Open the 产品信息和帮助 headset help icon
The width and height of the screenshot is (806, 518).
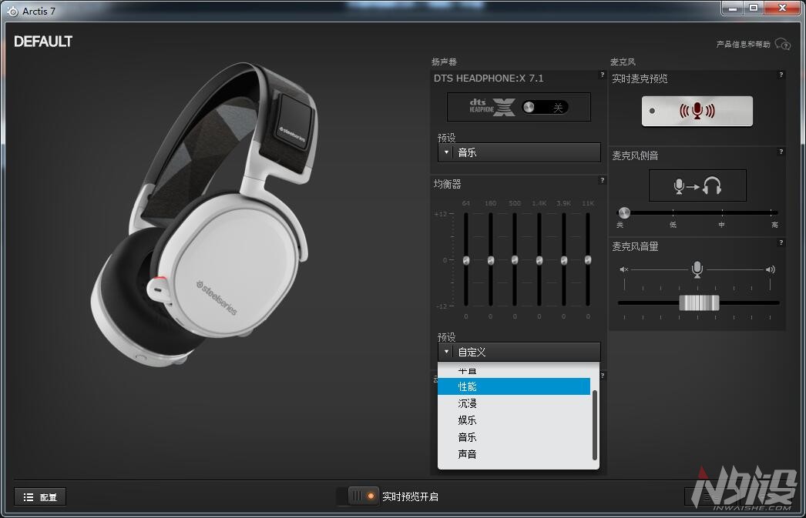tap(783, 45)
